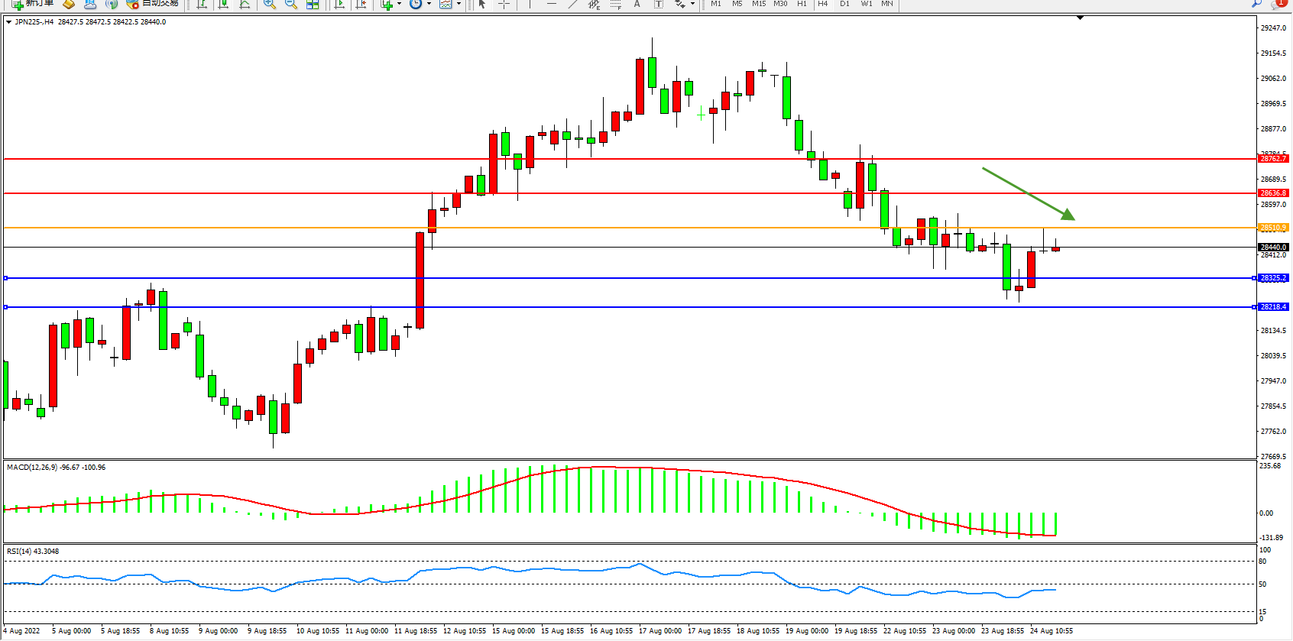Tile the chart windows with grid icon
This screenshot has height=641, width=1293.
coord(313,4)
